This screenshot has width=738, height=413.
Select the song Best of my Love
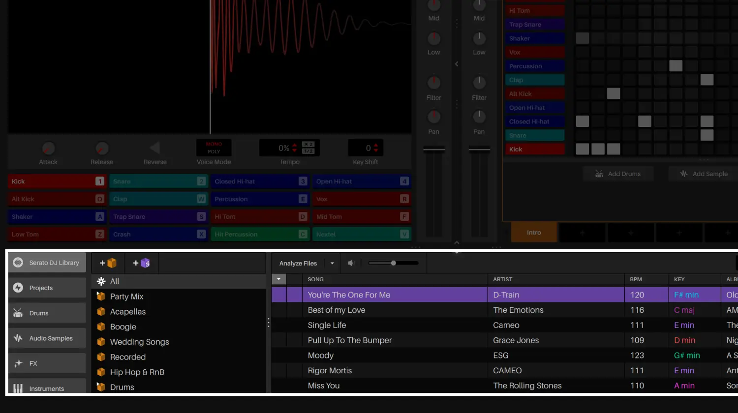(337, 310)
